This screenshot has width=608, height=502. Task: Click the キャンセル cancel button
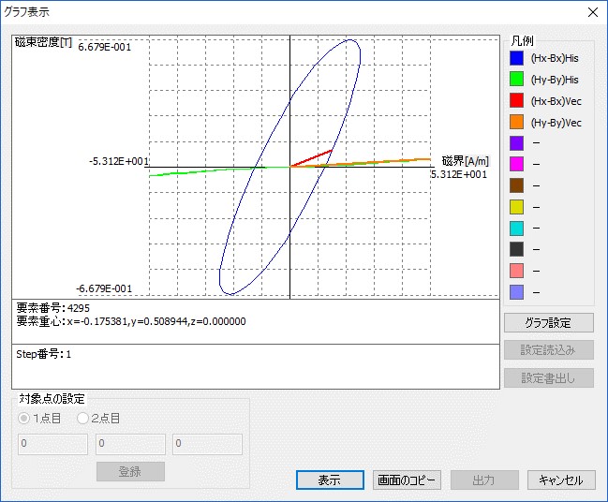pos(561,480)
